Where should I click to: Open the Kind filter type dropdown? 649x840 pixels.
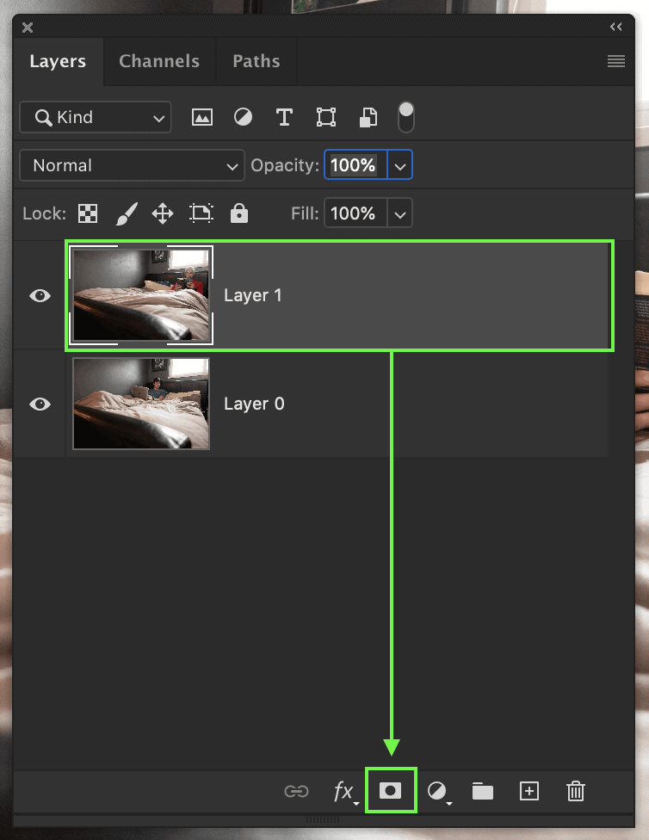tap(96, 117)
